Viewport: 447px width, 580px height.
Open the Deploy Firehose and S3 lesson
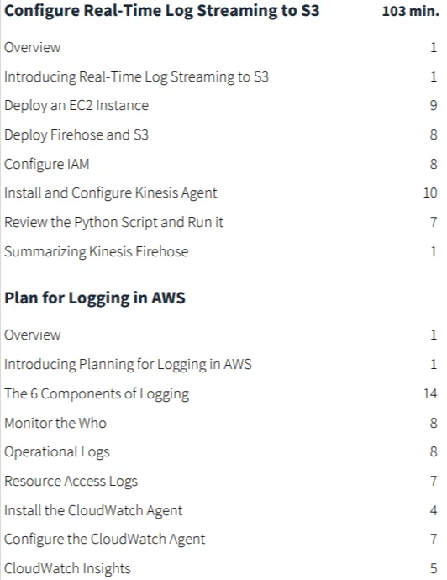(76, 135)
